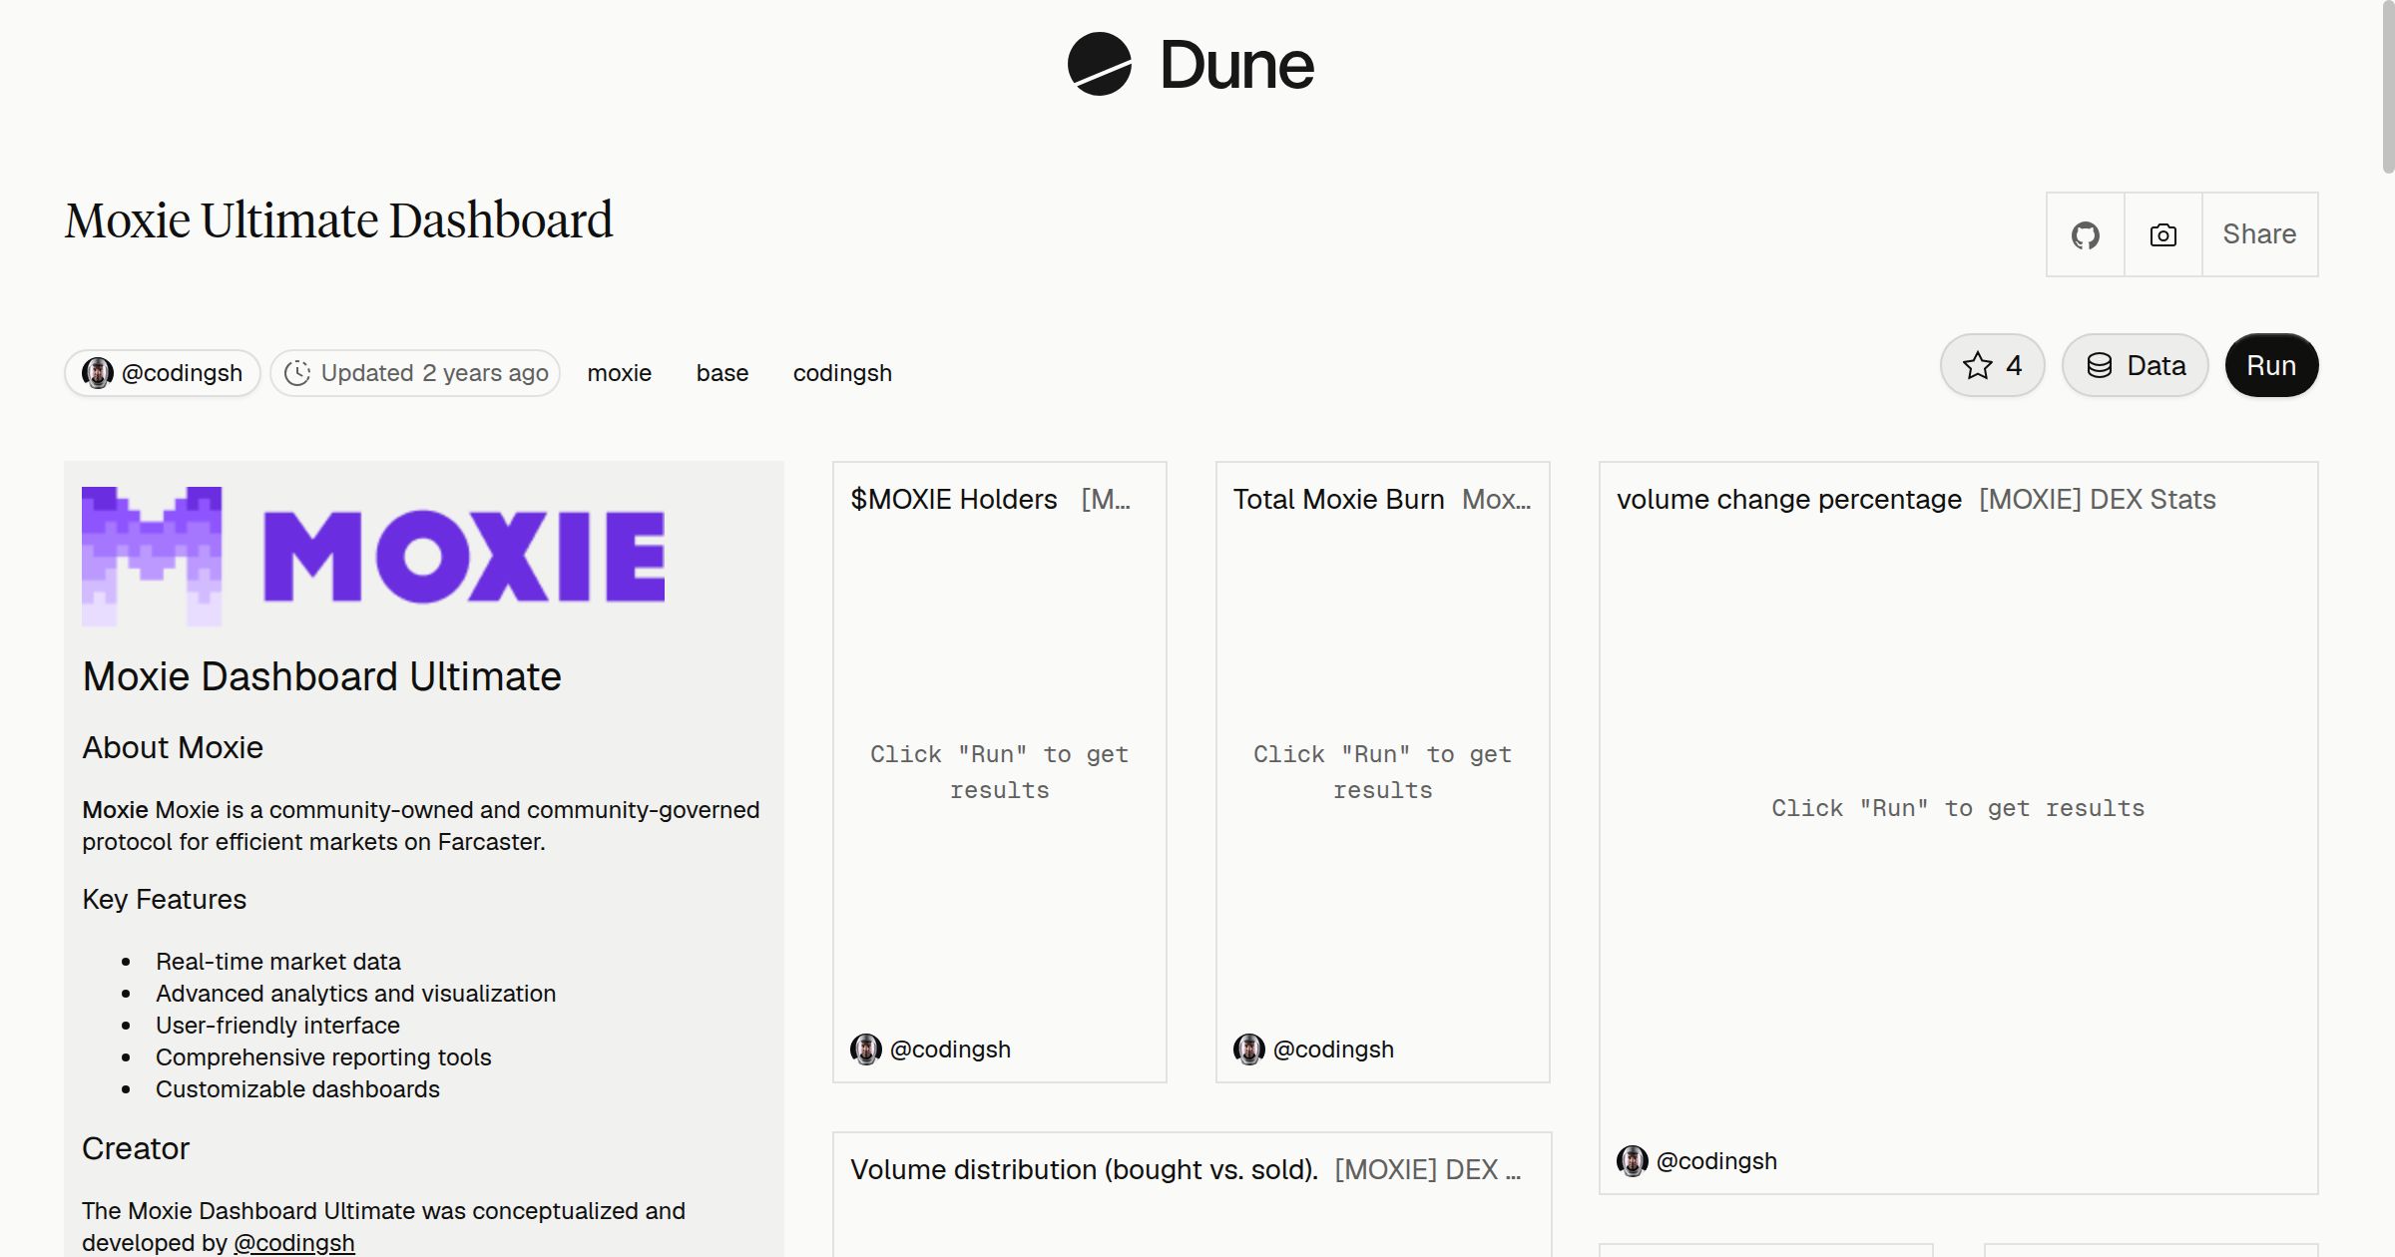Click the avatar in the header author chip
Screen dimensions: 2395x1257
[98, 373]
